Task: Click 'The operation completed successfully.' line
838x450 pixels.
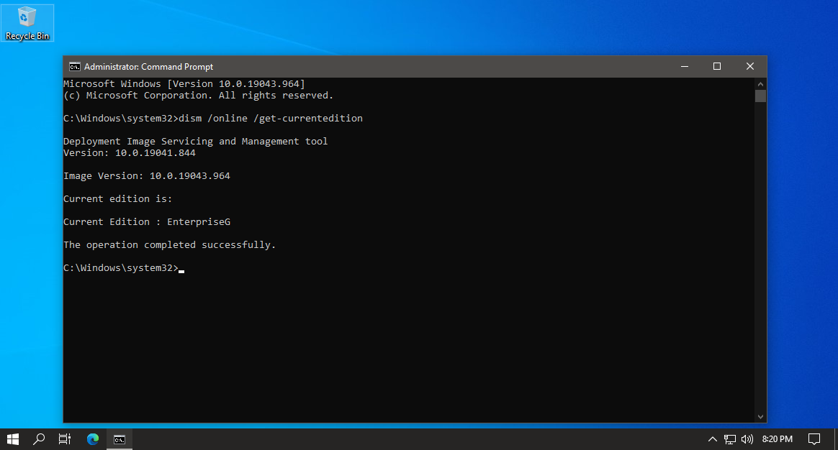Action: pyautogui.click(x=169, y=244)
